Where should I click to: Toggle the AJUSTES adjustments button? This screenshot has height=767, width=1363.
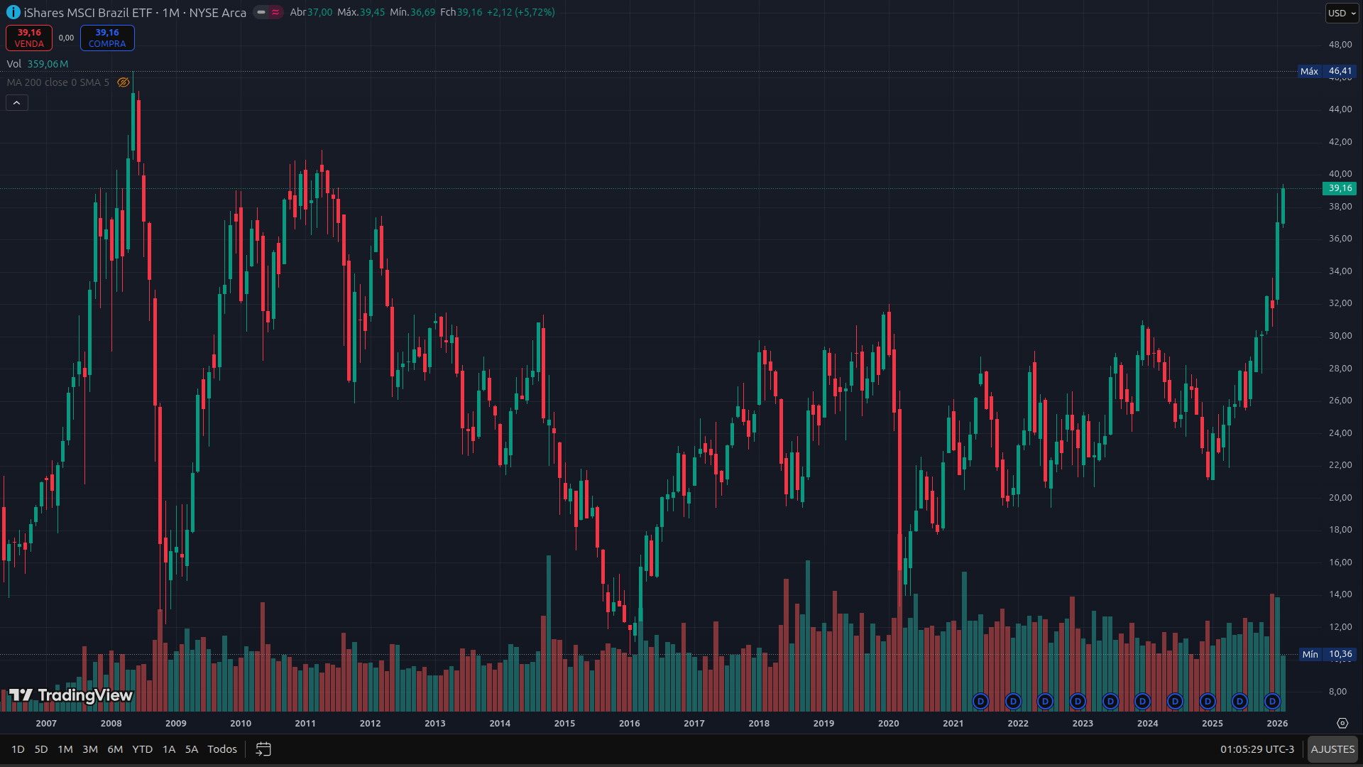1332,749
